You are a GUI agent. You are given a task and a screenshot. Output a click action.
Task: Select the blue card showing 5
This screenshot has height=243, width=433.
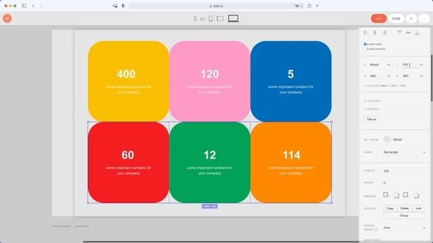[x=291, y=81]
